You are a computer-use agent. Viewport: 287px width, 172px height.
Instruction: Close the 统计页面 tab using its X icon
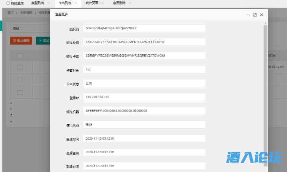(103, 3)
